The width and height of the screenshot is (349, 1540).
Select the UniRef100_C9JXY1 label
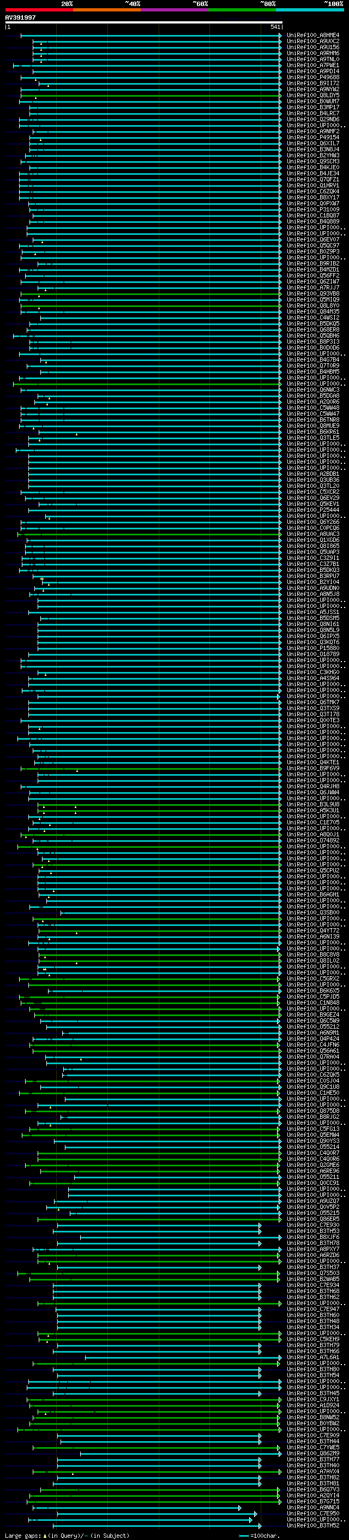pyautogui.click(x=313, y=1399)
